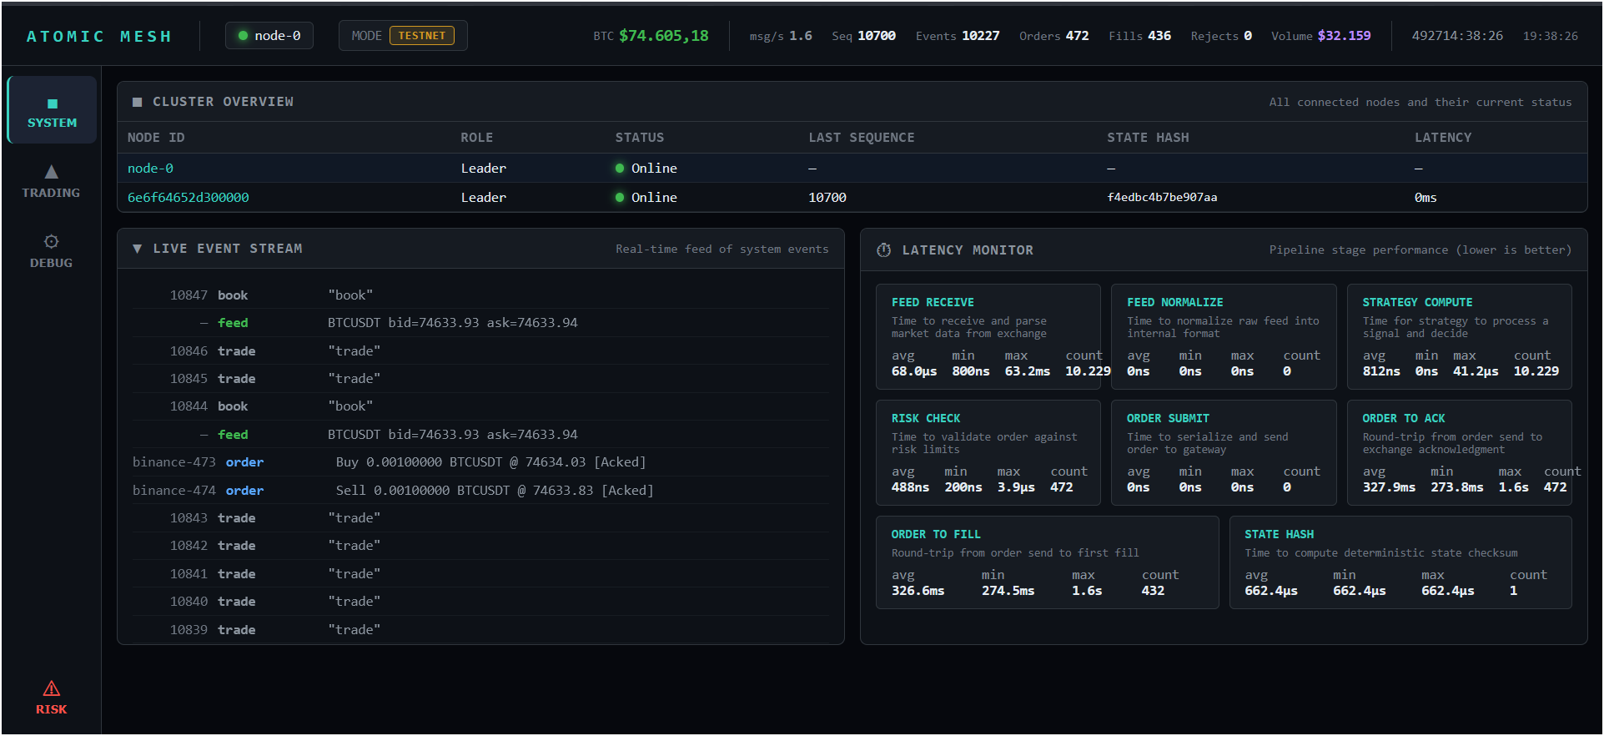Click the RISK warning triangle icon
This screenshot has height=736, width=1604.
[52, 688]
